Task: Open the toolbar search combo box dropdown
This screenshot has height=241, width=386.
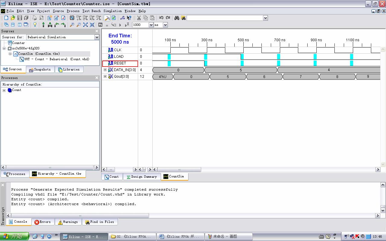Action: 265,18
